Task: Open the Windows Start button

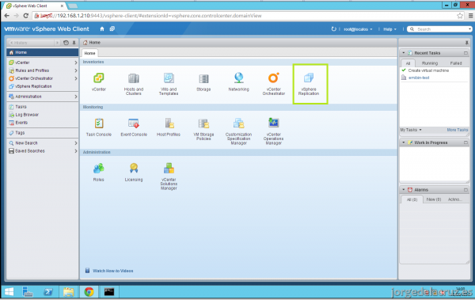Action: point(9,292)
